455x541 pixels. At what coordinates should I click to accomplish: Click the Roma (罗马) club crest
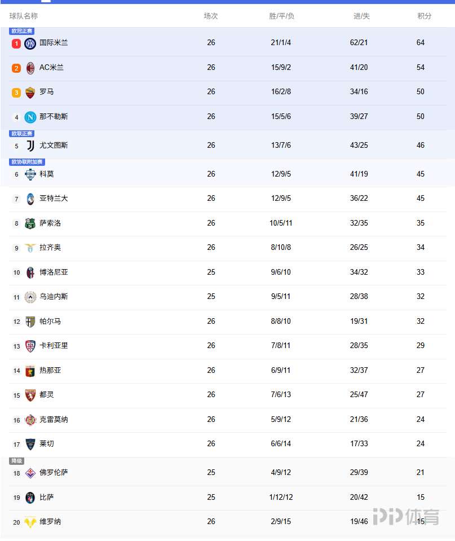pos(30,93)
